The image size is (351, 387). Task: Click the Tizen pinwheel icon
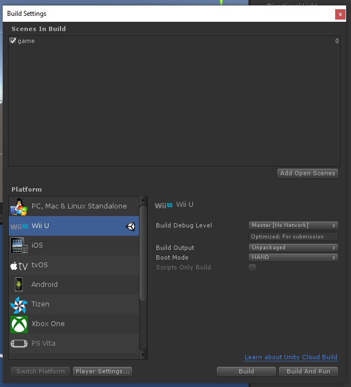(x=19, y=305)
